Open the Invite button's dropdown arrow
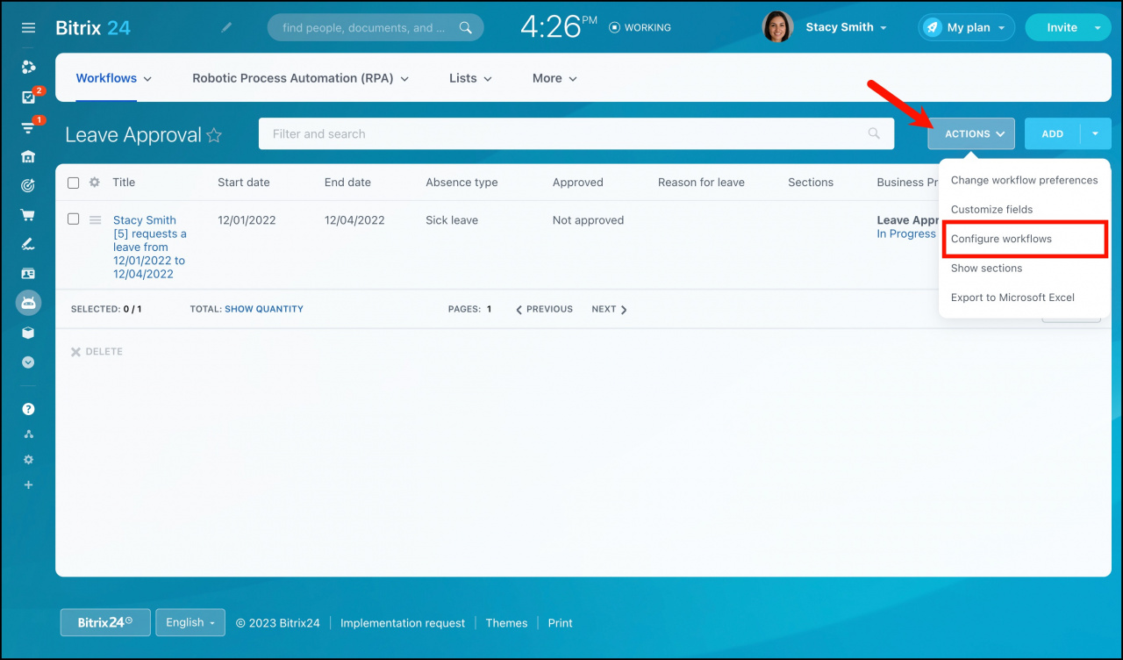1123x660 pixels. point(1098,28)
